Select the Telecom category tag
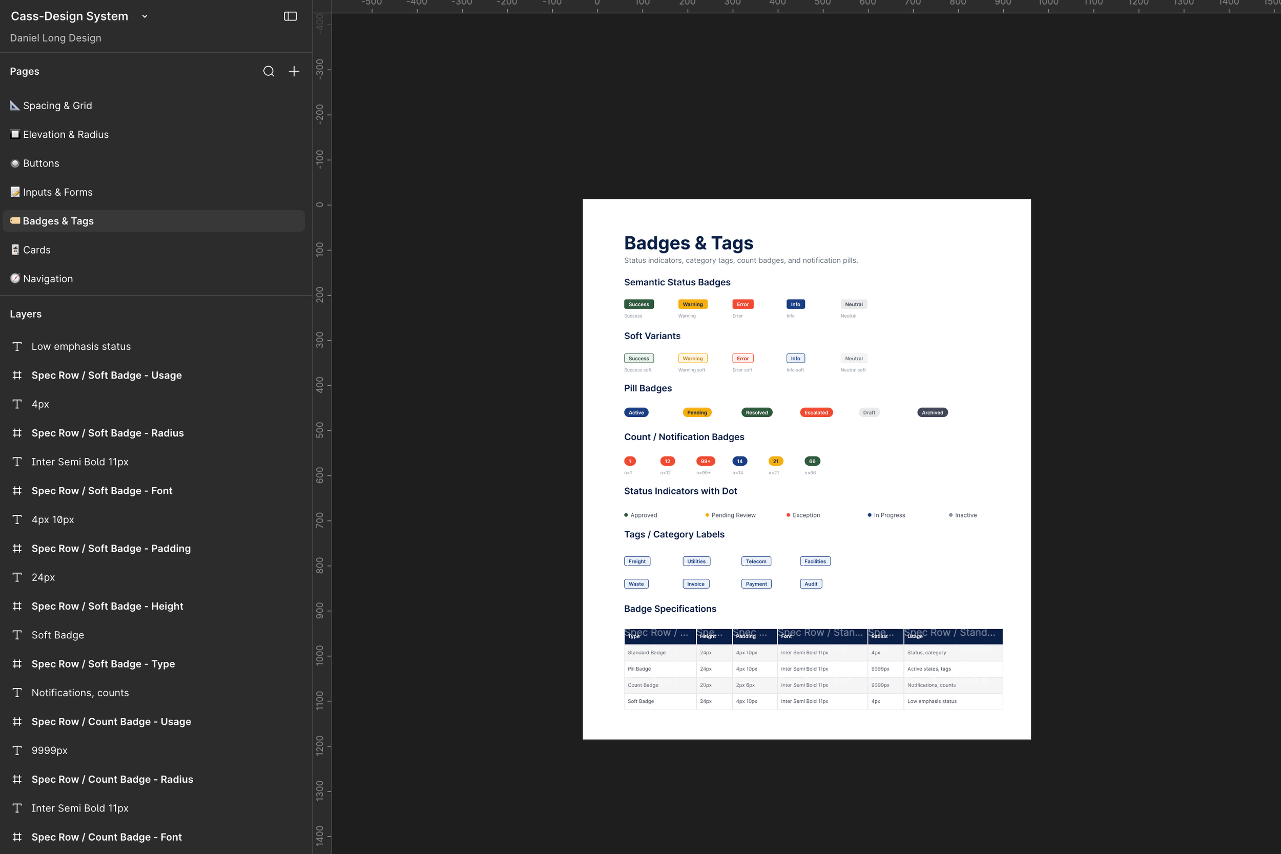 (x=756, y=561)
